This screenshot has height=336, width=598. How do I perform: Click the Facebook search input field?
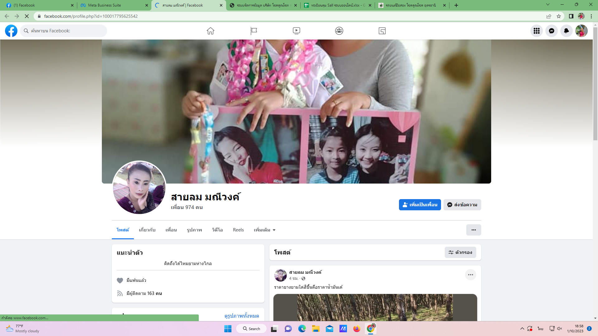coord(67,31)
